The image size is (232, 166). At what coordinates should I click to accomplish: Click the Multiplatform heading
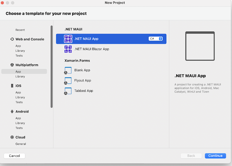coord(27,65)
